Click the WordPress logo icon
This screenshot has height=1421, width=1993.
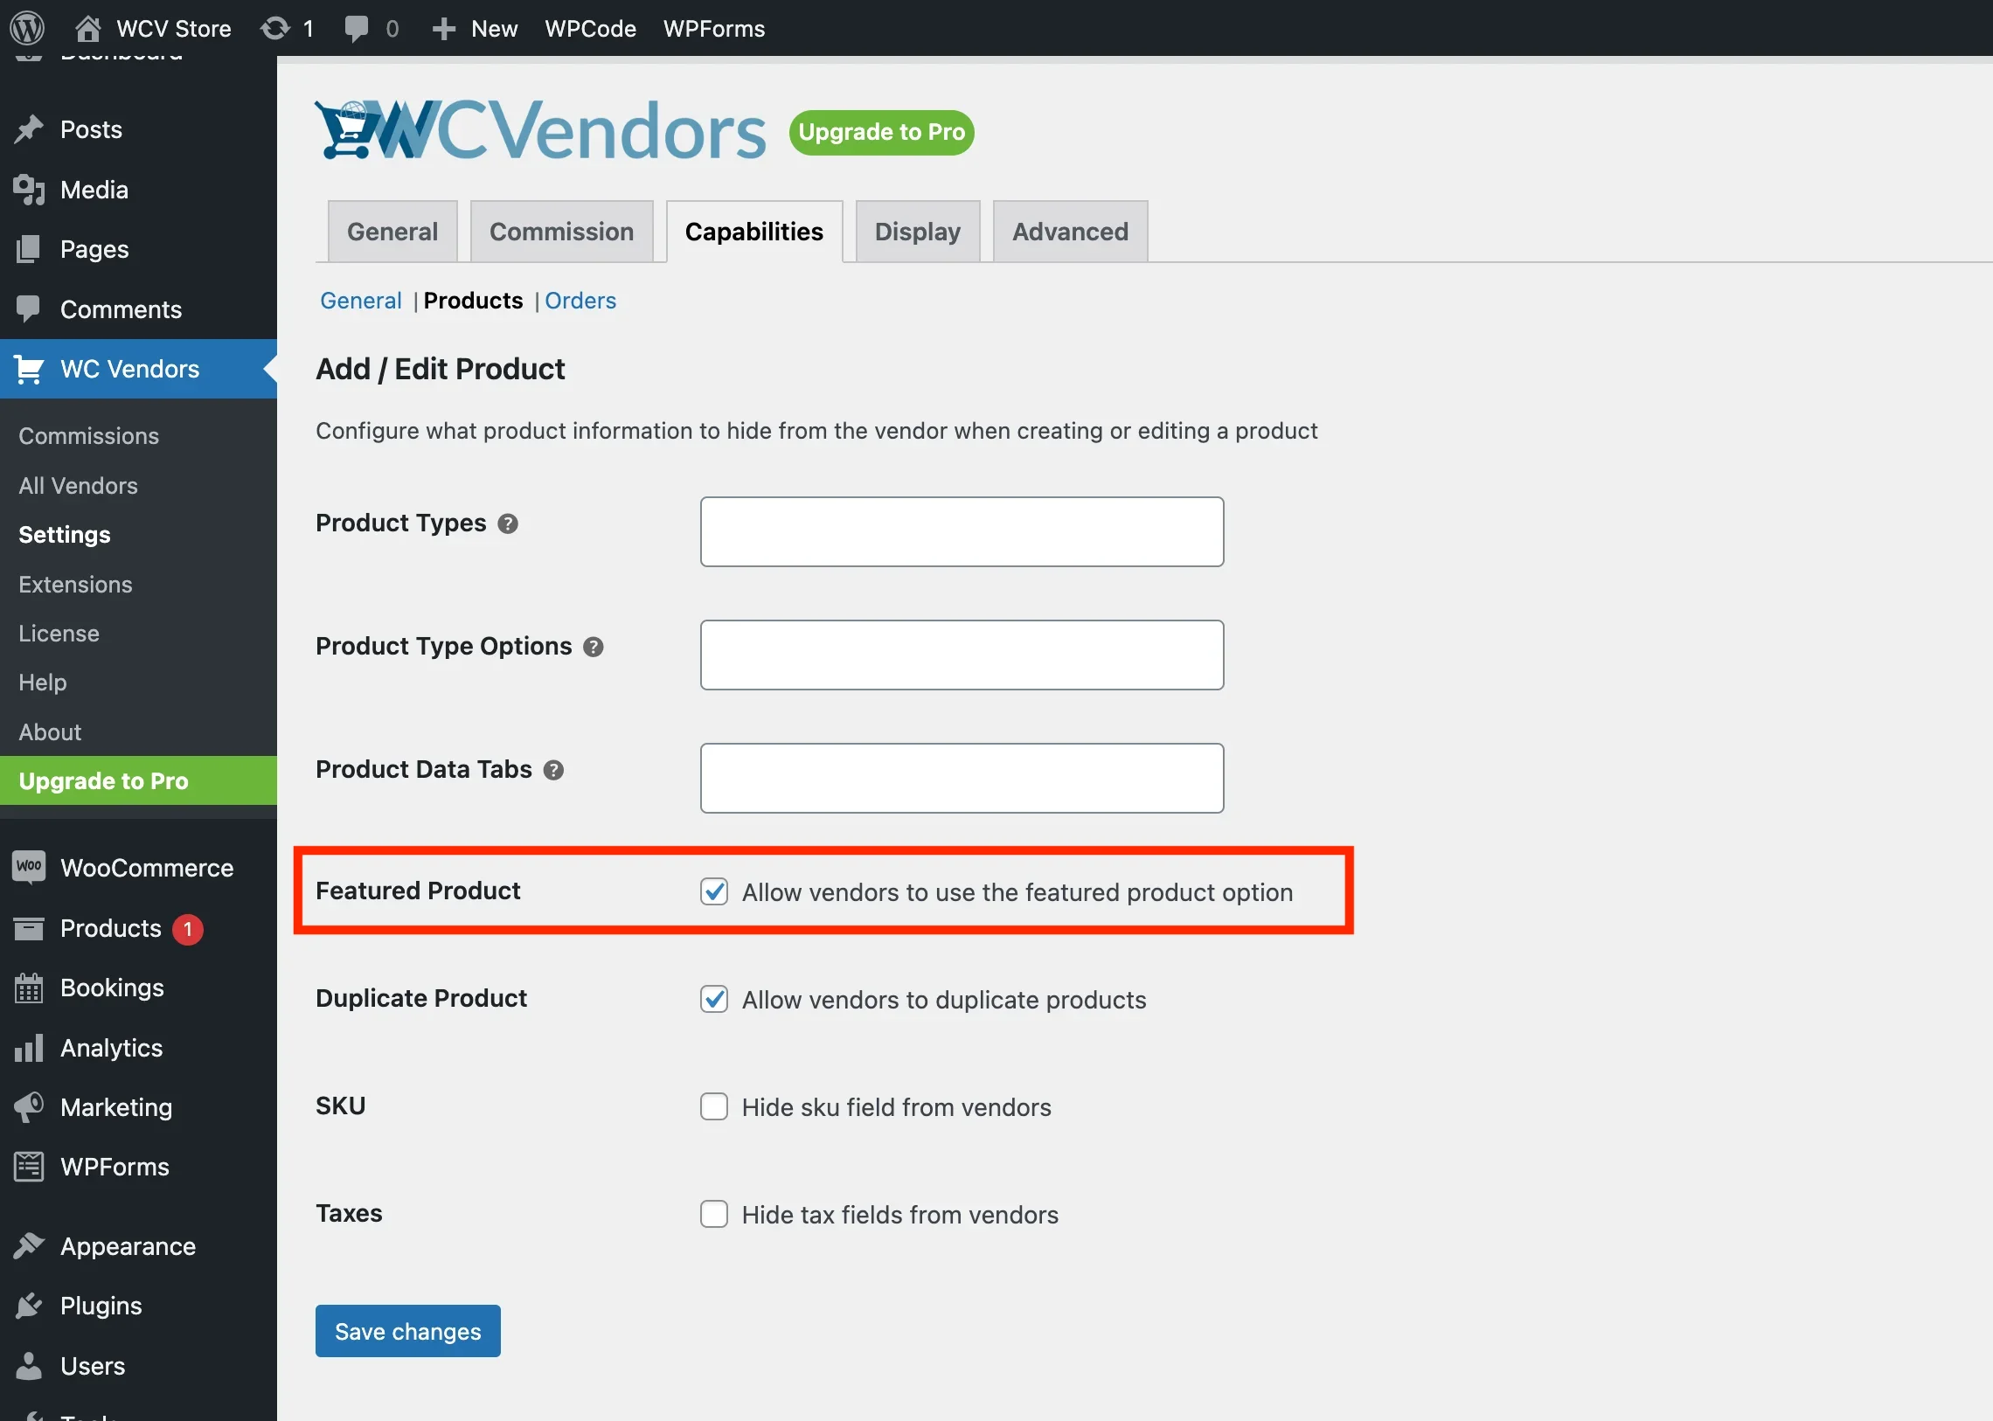tap(27, 28)
